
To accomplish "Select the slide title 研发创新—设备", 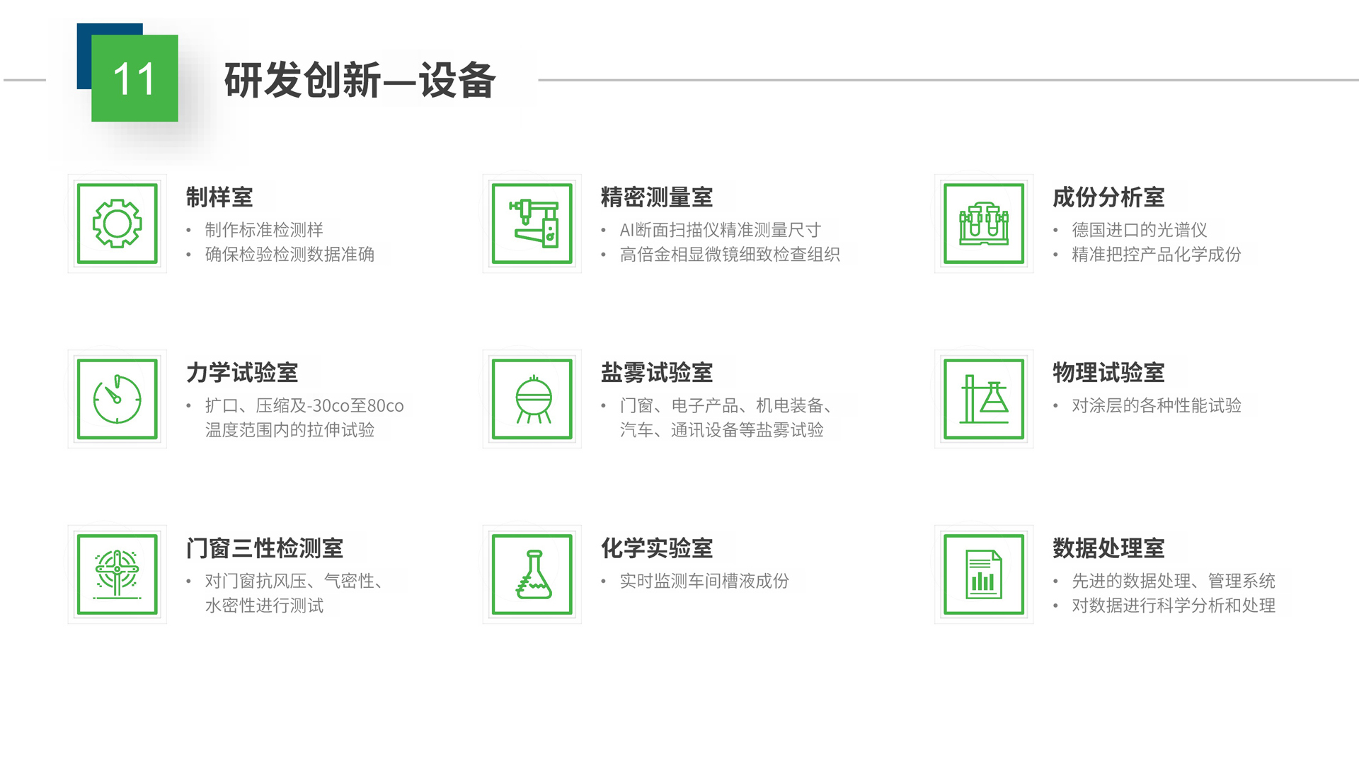I will 360,80.
